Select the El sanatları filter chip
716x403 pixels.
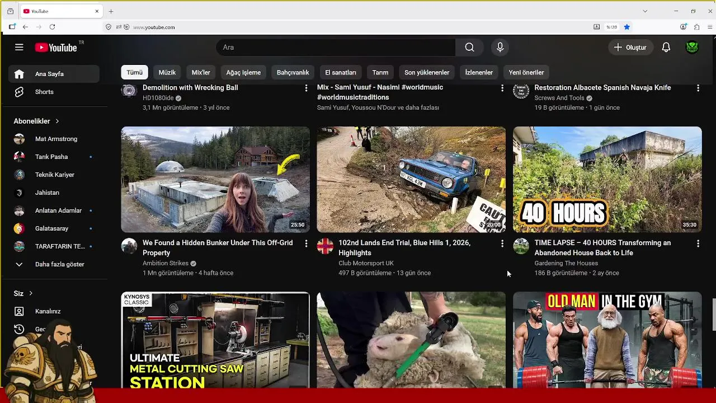(341, 72)
